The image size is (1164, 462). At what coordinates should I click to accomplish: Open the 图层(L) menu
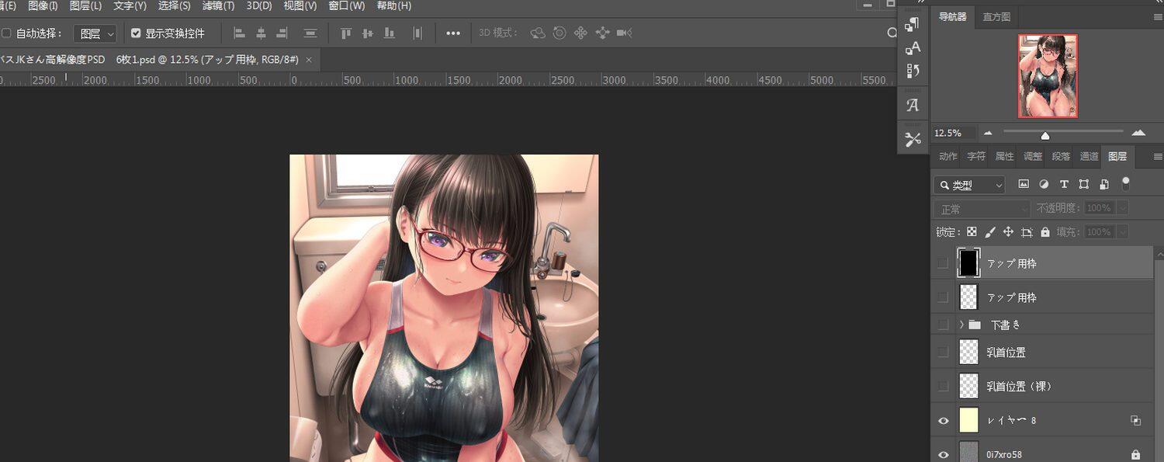point(85,5)
